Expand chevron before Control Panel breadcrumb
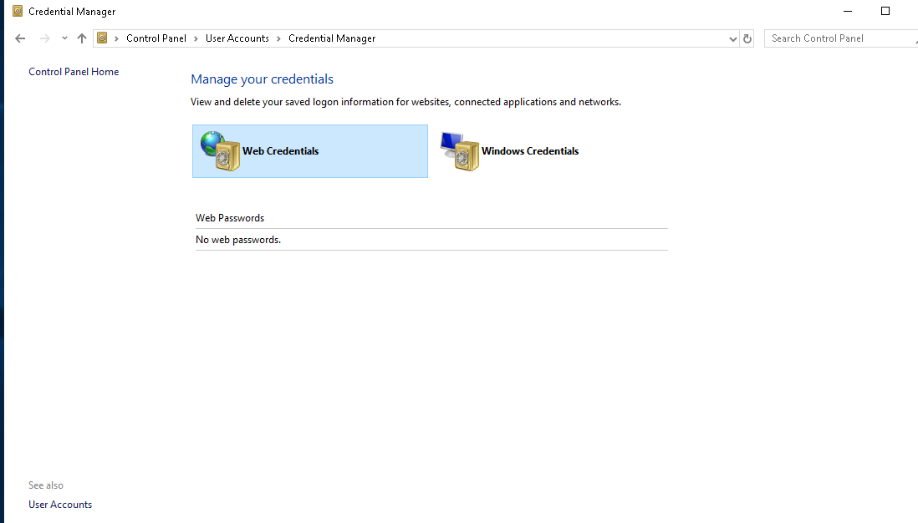 (x=116, y=38)
